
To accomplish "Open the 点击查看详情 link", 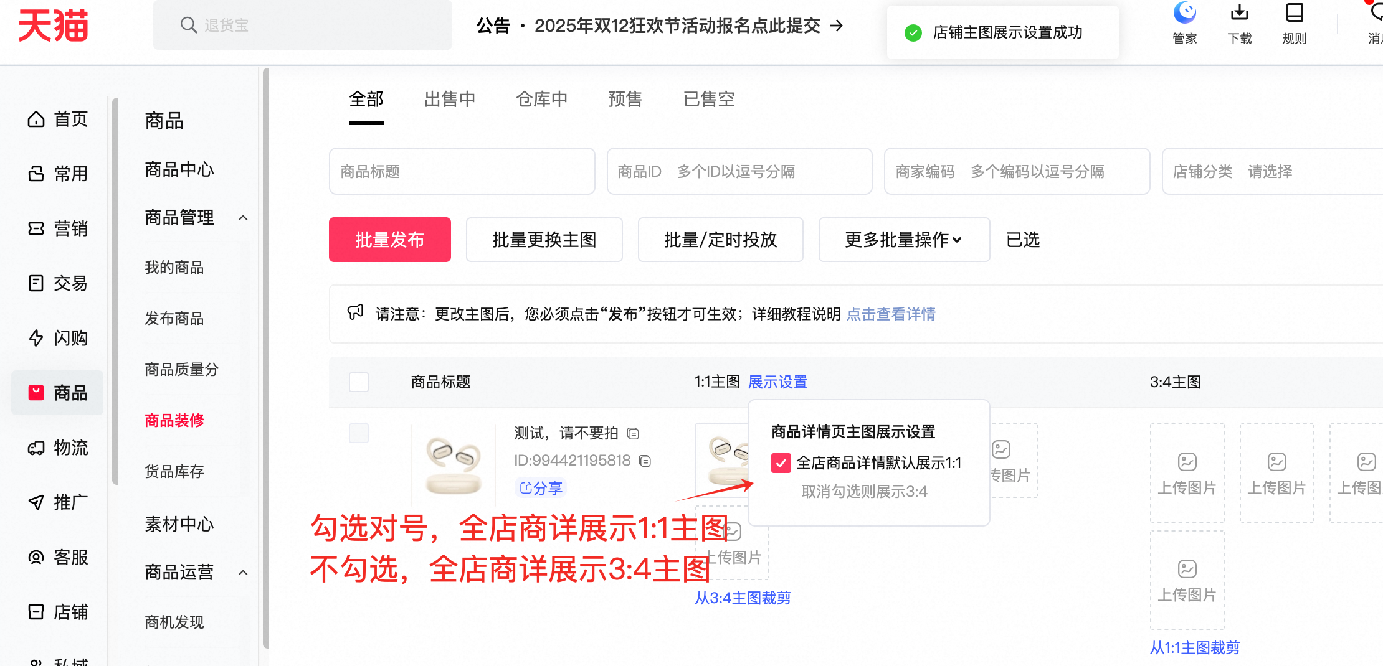I will 891,314.
